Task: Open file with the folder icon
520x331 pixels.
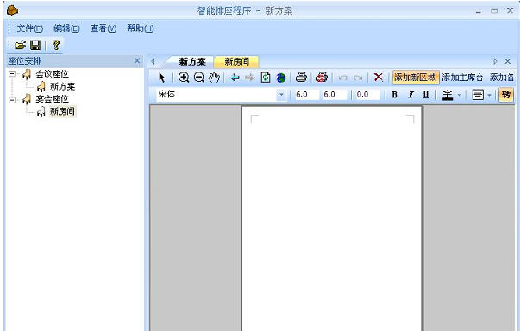Action: (20, 45)
